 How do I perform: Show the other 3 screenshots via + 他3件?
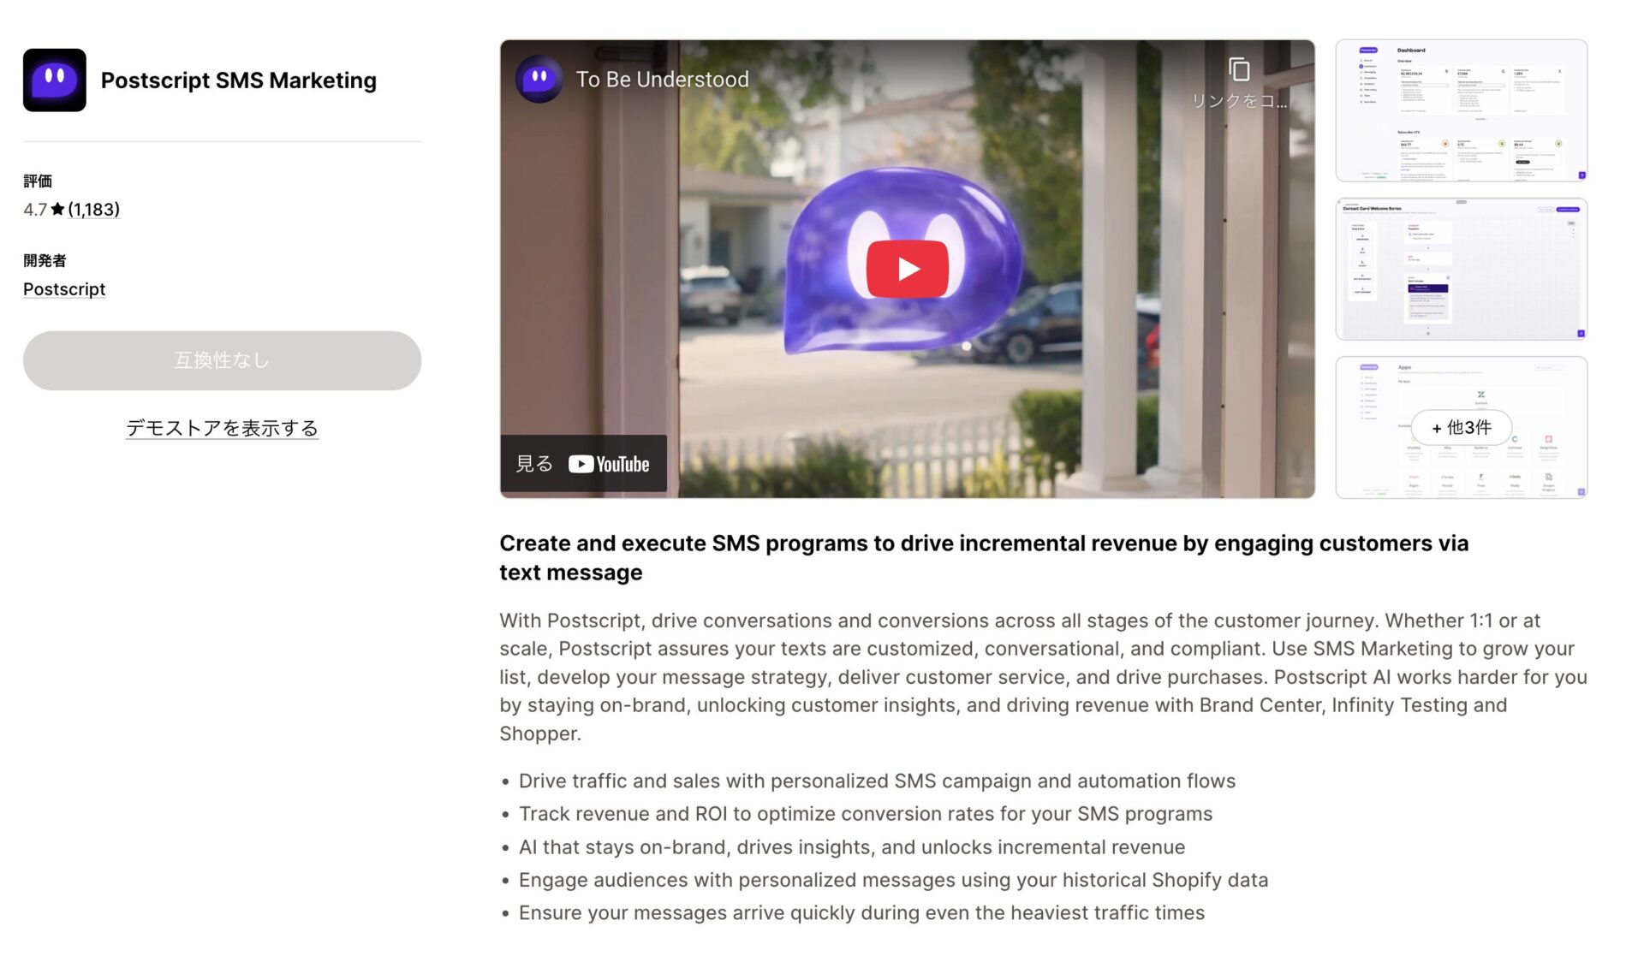point(1461,427)
